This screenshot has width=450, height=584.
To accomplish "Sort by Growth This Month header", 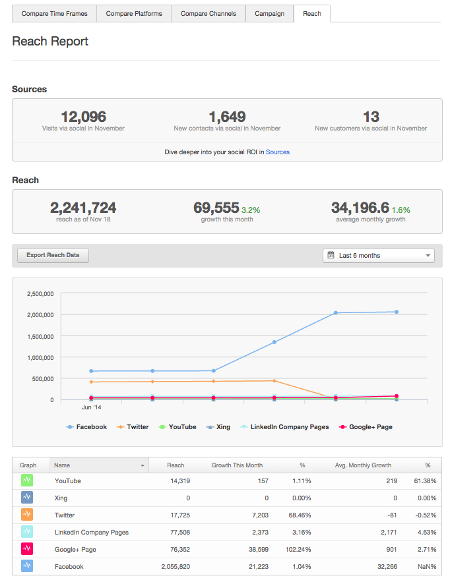I will coord(237,465).
